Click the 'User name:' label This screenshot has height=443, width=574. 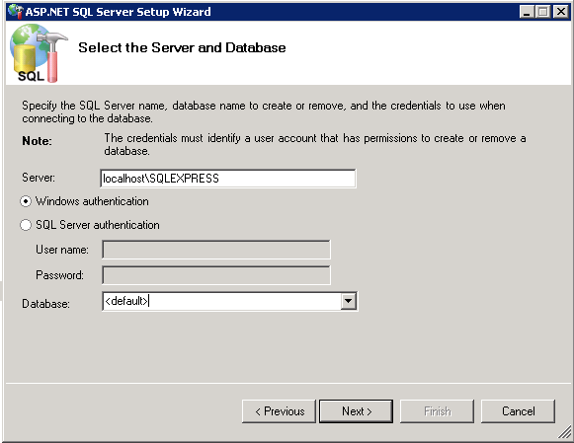[x=62, y=250]
